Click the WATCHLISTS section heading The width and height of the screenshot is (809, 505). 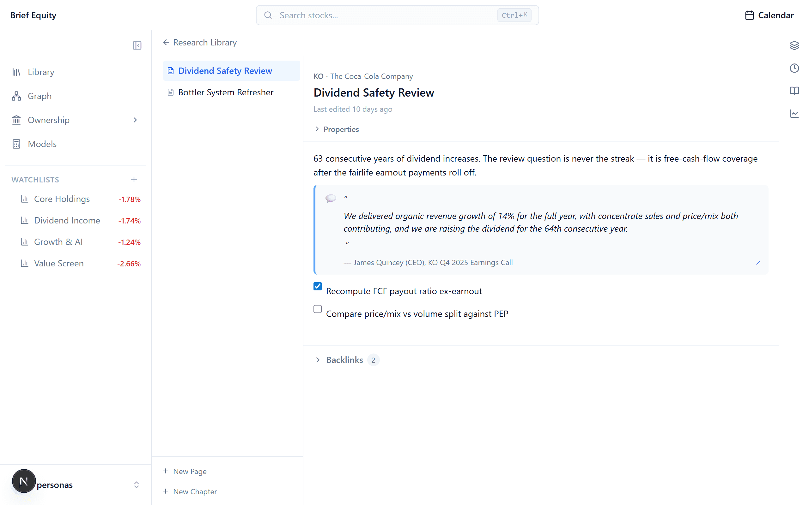pyautogui.click(x=35, y=180)
